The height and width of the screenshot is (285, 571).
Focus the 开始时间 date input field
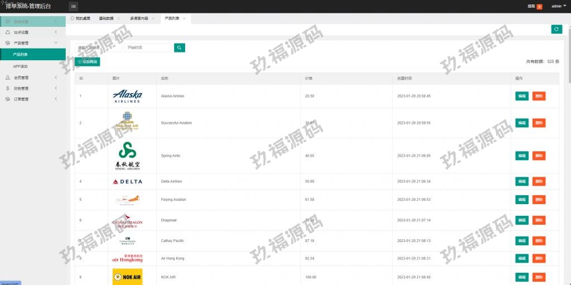(x=147, y=48)
